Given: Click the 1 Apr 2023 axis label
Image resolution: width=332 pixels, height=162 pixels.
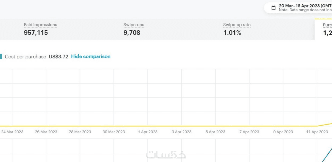Looking at the screenshot, I should (148, 132).
